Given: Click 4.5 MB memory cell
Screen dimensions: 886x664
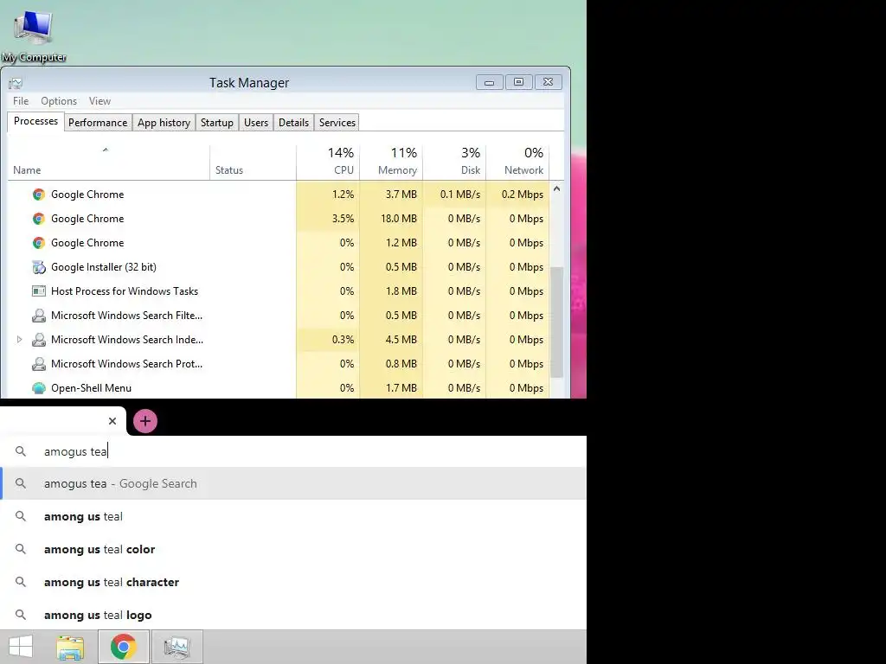Looking at the screenshot, I should (x=392, y=340).
